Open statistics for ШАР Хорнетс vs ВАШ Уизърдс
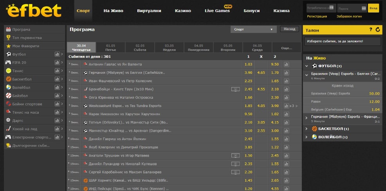This screenshot has width=386, height=191. (286, 180)
